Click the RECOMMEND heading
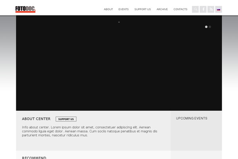 34,158
